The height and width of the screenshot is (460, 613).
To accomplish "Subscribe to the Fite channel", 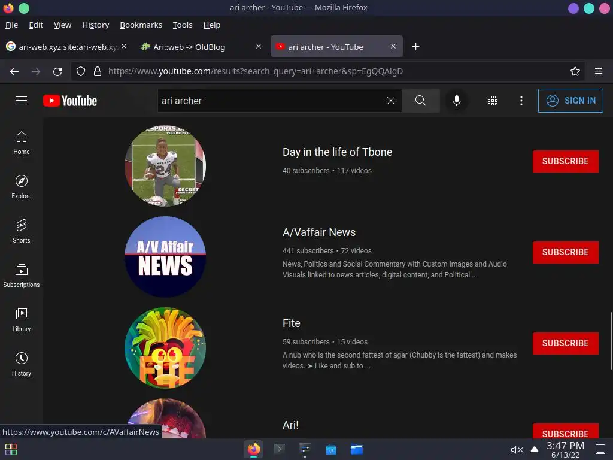I will 565,343.
